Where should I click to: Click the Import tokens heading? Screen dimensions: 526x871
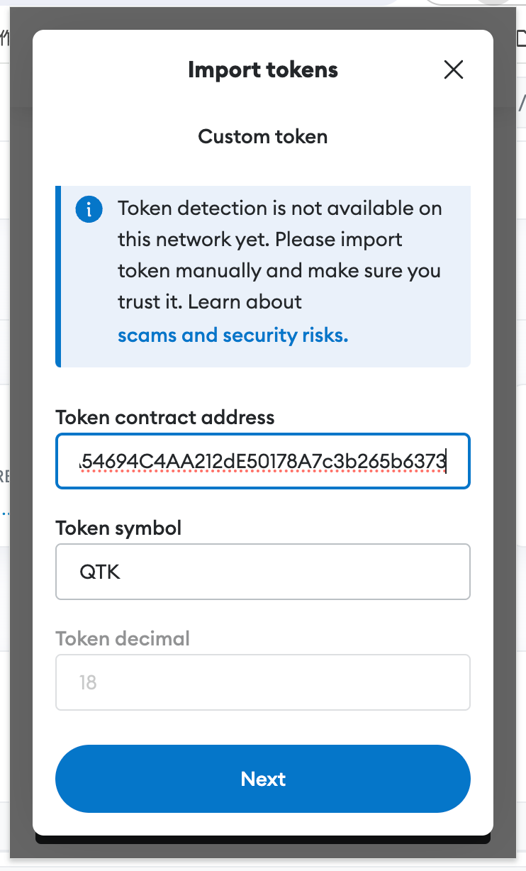(x=263, y=70)
